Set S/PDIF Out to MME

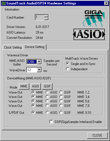point(33,112)
